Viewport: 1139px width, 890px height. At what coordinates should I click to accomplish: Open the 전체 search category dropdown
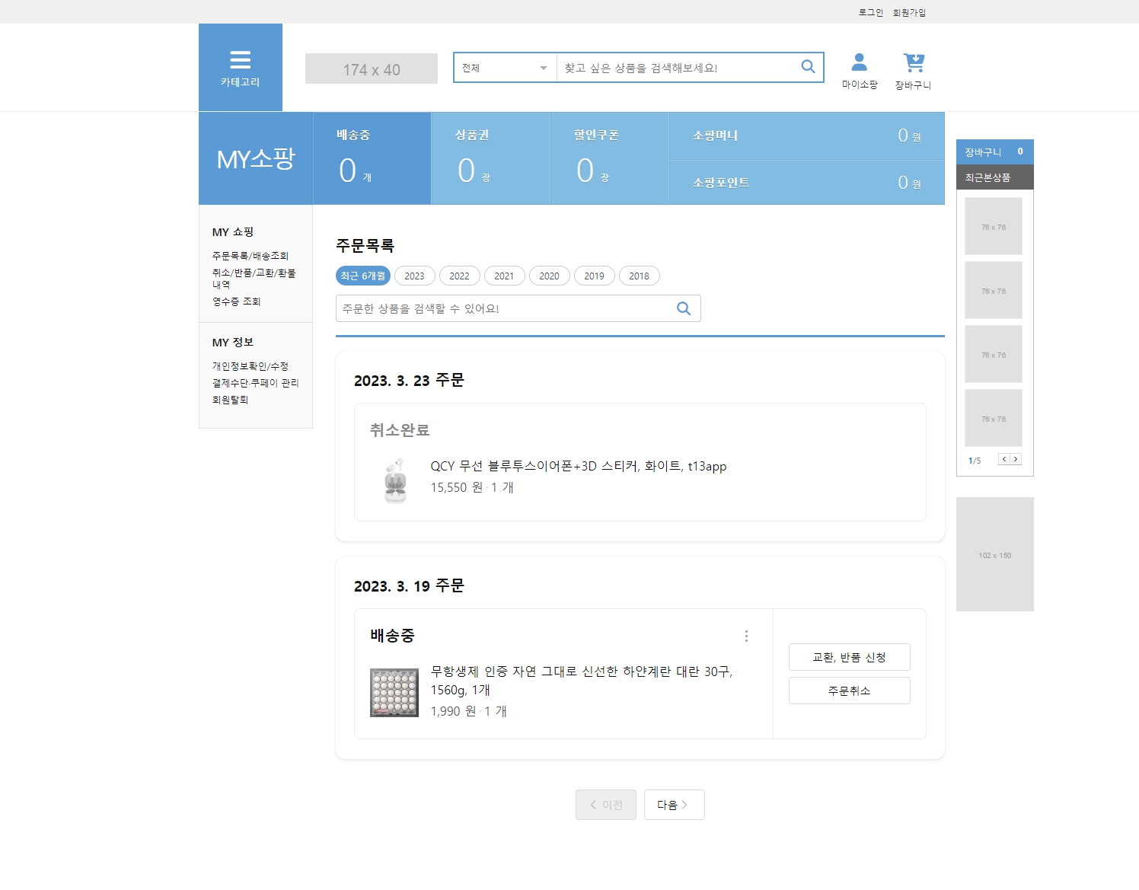[x=506, y=68]
